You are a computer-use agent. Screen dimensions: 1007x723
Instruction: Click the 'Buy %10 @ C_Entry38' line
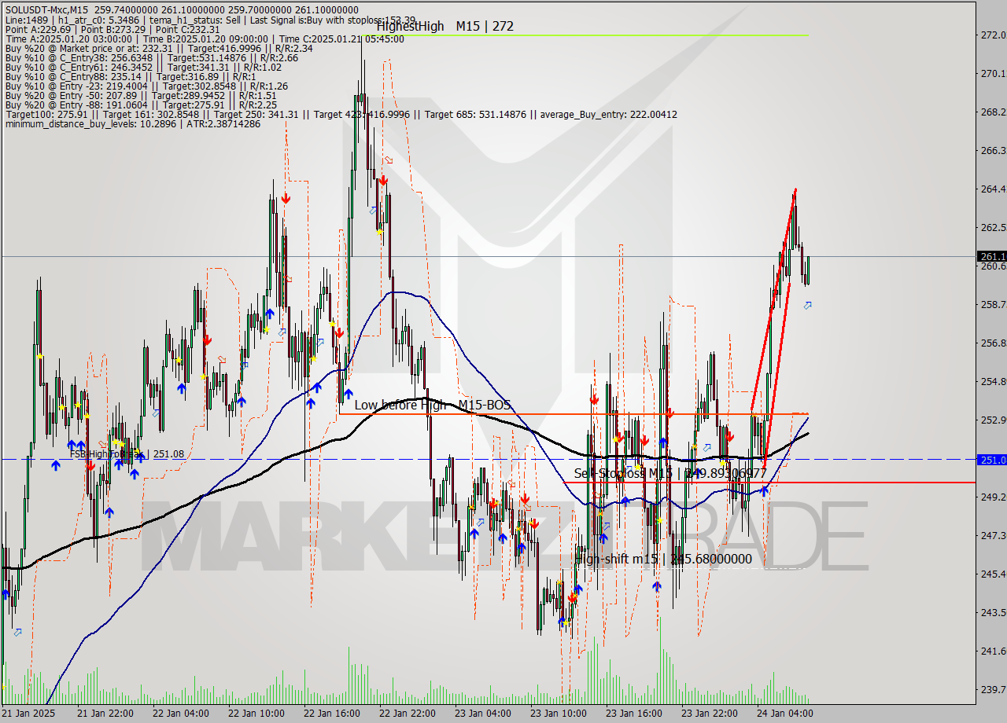point(151,58)
